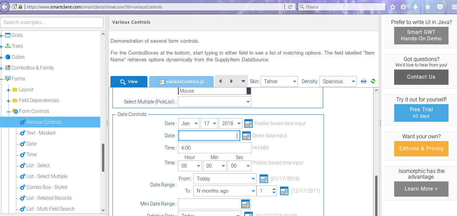Viewport: 457px width, 216px height.
Task: Click the print icon beside Density
Action: point(364,81)
